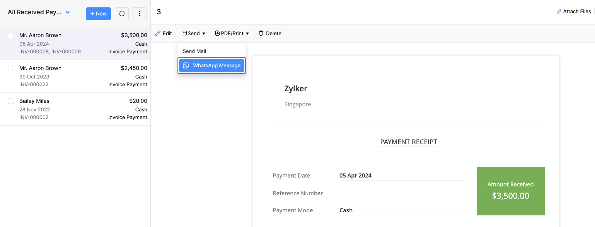Click the refresh payments icon
This screenshot has height=227, width=595.
coord(121,14)
